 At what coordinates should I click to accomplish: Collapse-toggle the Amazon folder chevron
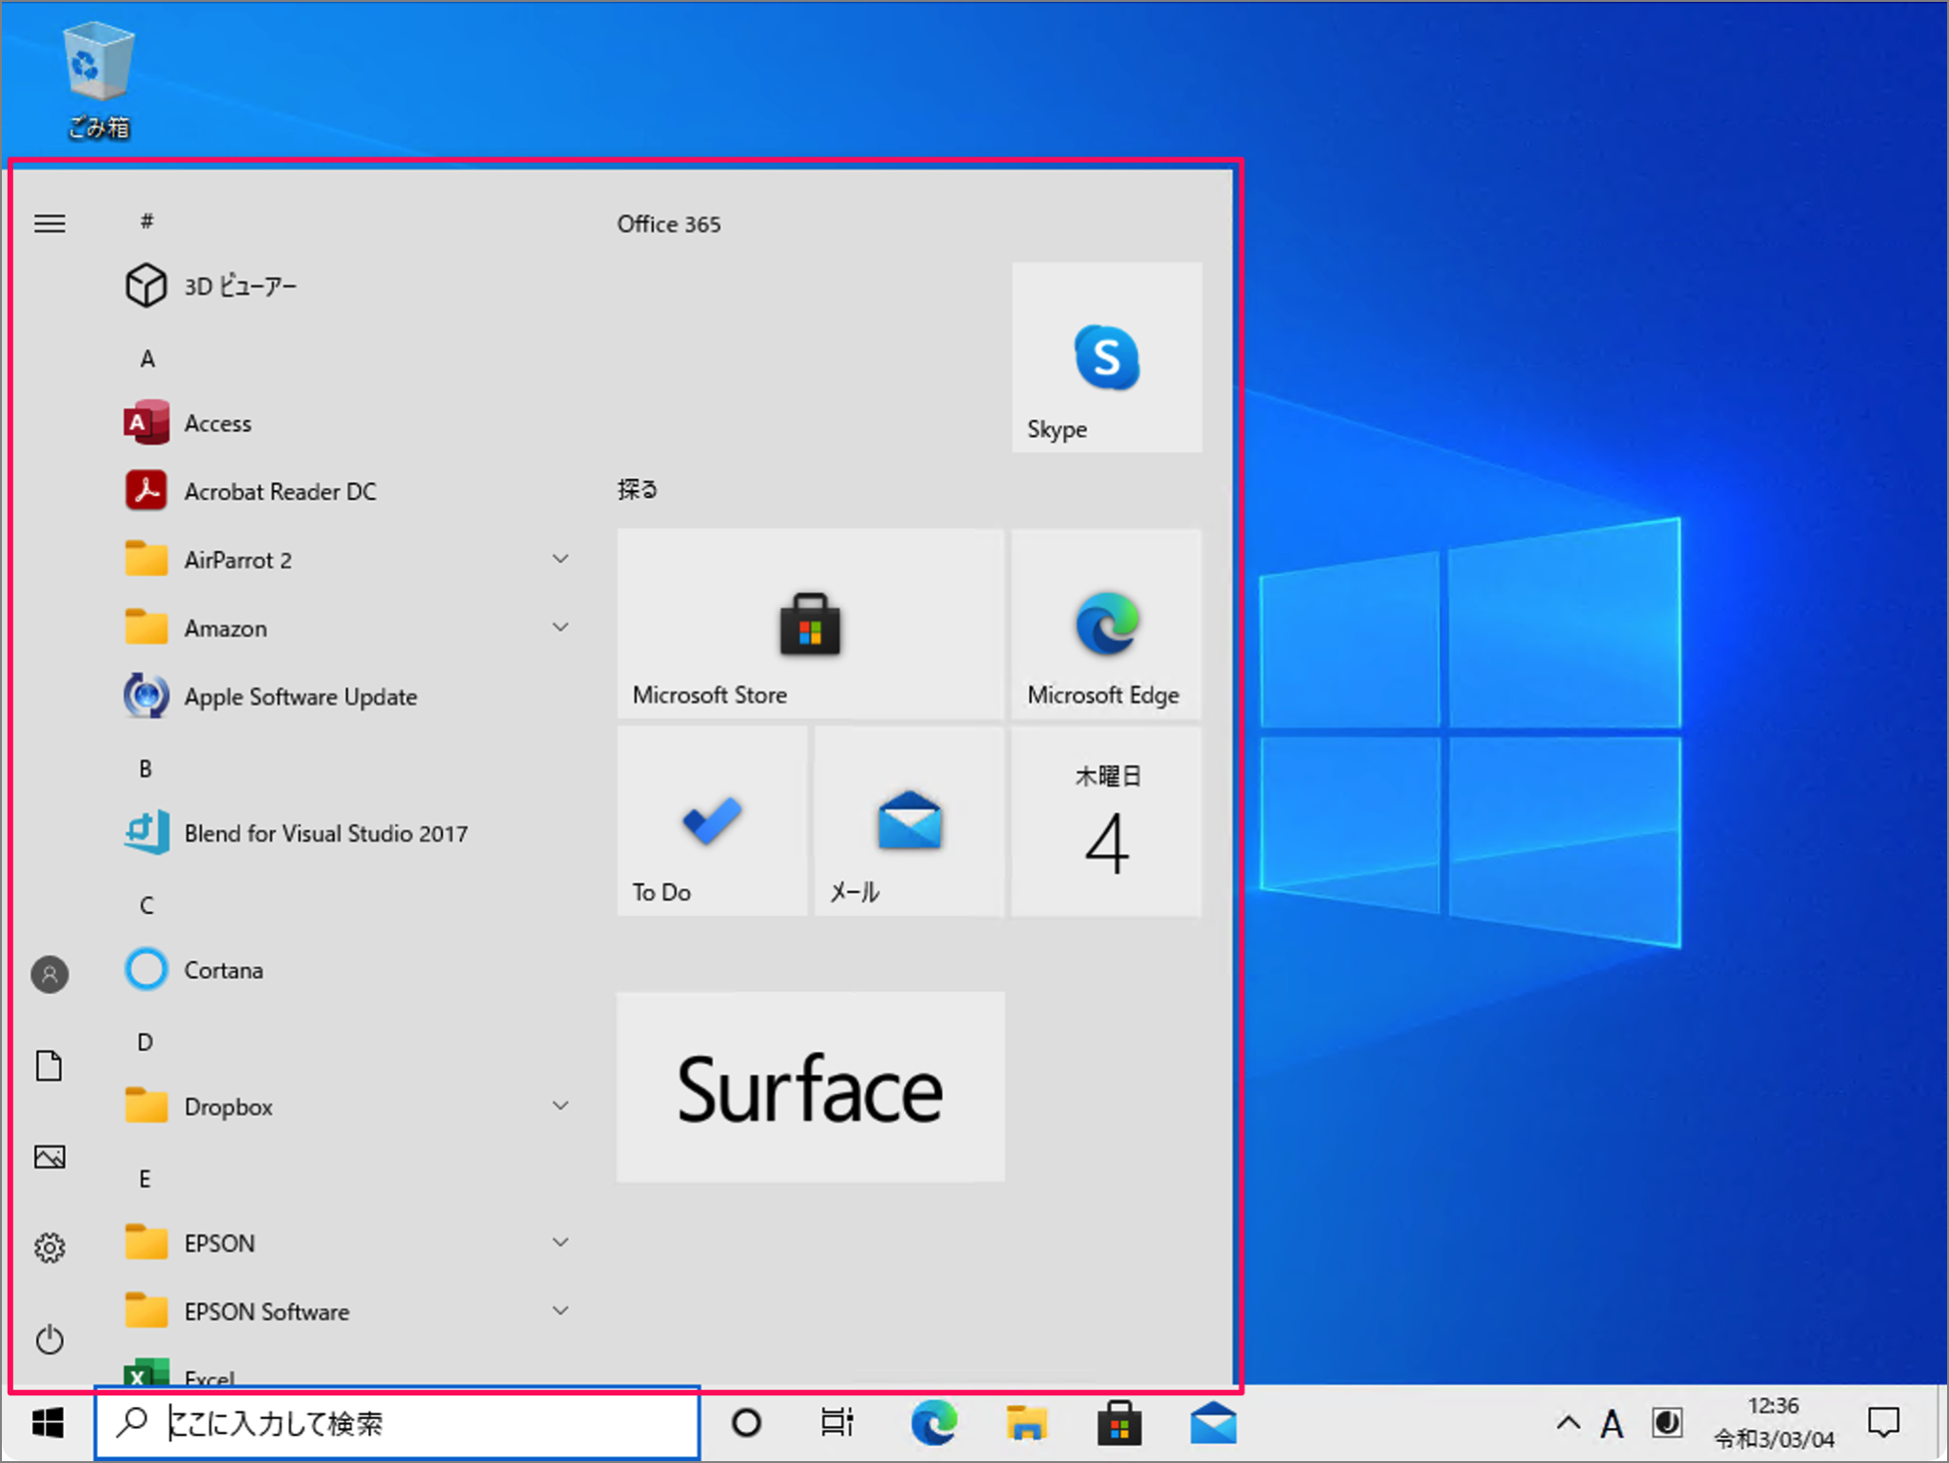(x=561, y=626)
